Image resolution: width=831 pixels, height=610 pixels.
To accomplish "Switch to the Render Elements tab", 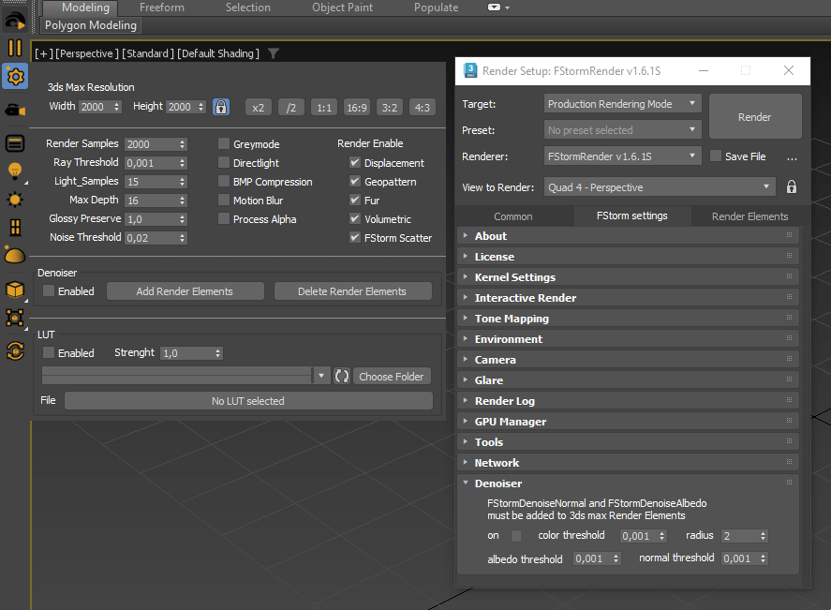I will (749, 216).
